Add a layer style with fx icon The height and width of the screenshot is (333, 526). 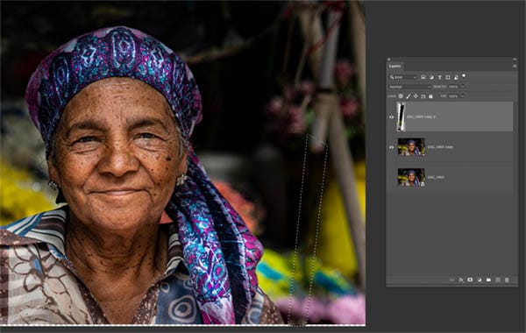(x=461, y=280)
